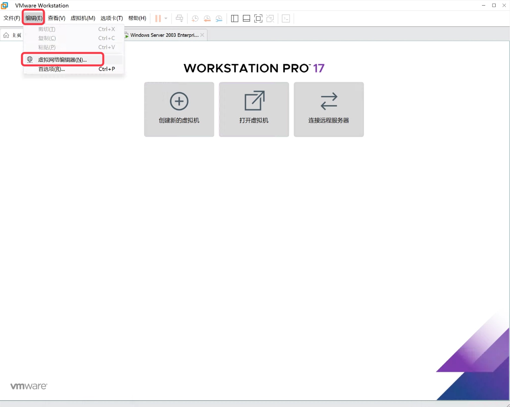Click the globe icon beside 虚拟网络编辑器
Image resolution: width=510 pixels, height=407 pixels.
[30, 60]
